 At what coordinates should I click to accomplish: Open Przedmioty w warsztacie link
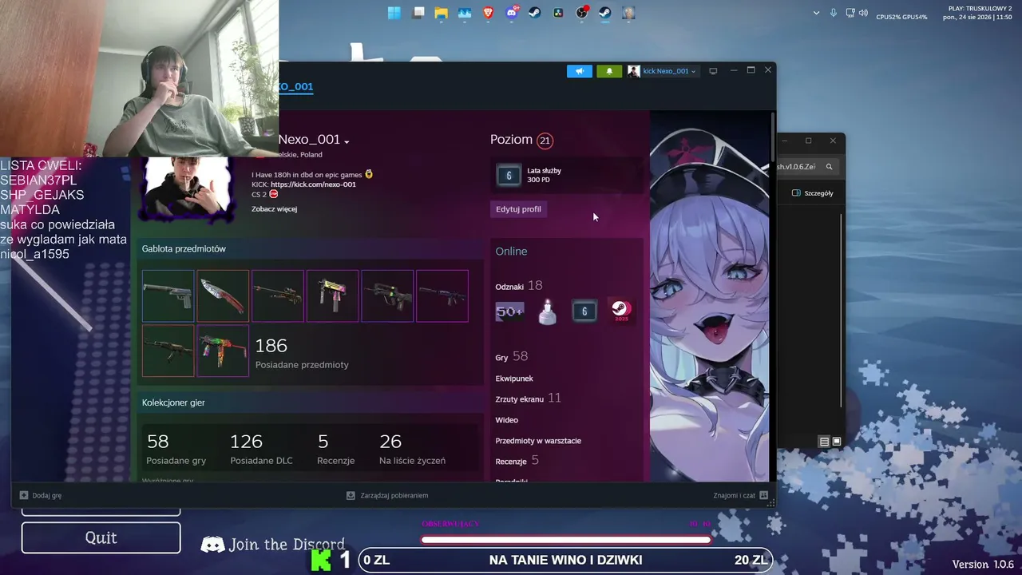click(538, 441)
